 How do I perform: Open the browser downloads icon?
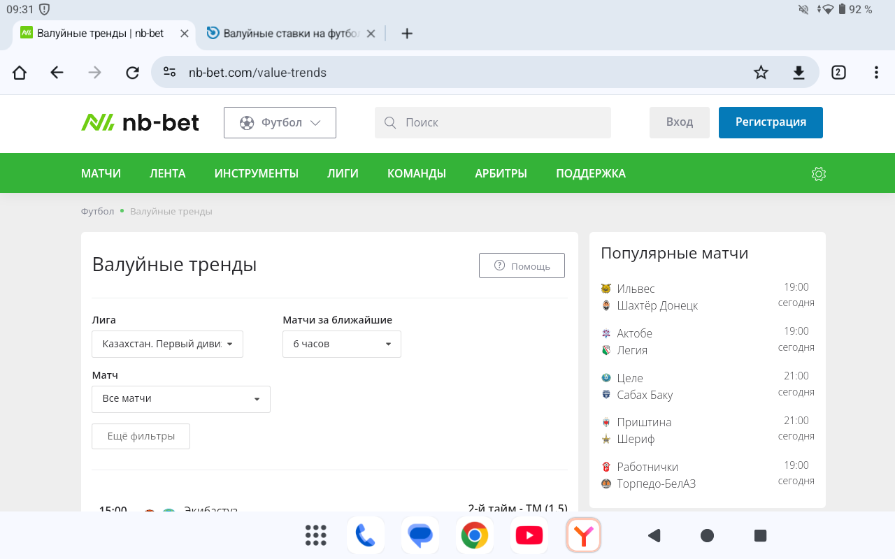pos(799,73)
